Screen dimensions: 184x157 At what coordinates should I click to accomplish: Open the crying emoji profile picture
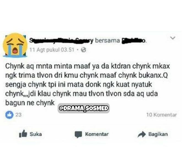15,45
